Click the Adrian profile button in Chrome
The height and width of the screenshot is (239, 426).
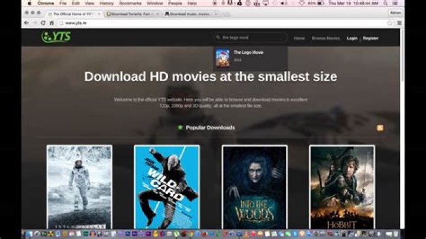pos(395,13)
